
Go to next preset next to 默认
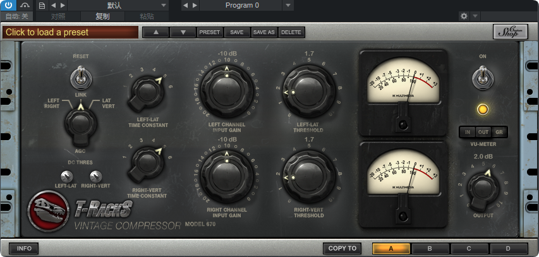pos(63,5)
